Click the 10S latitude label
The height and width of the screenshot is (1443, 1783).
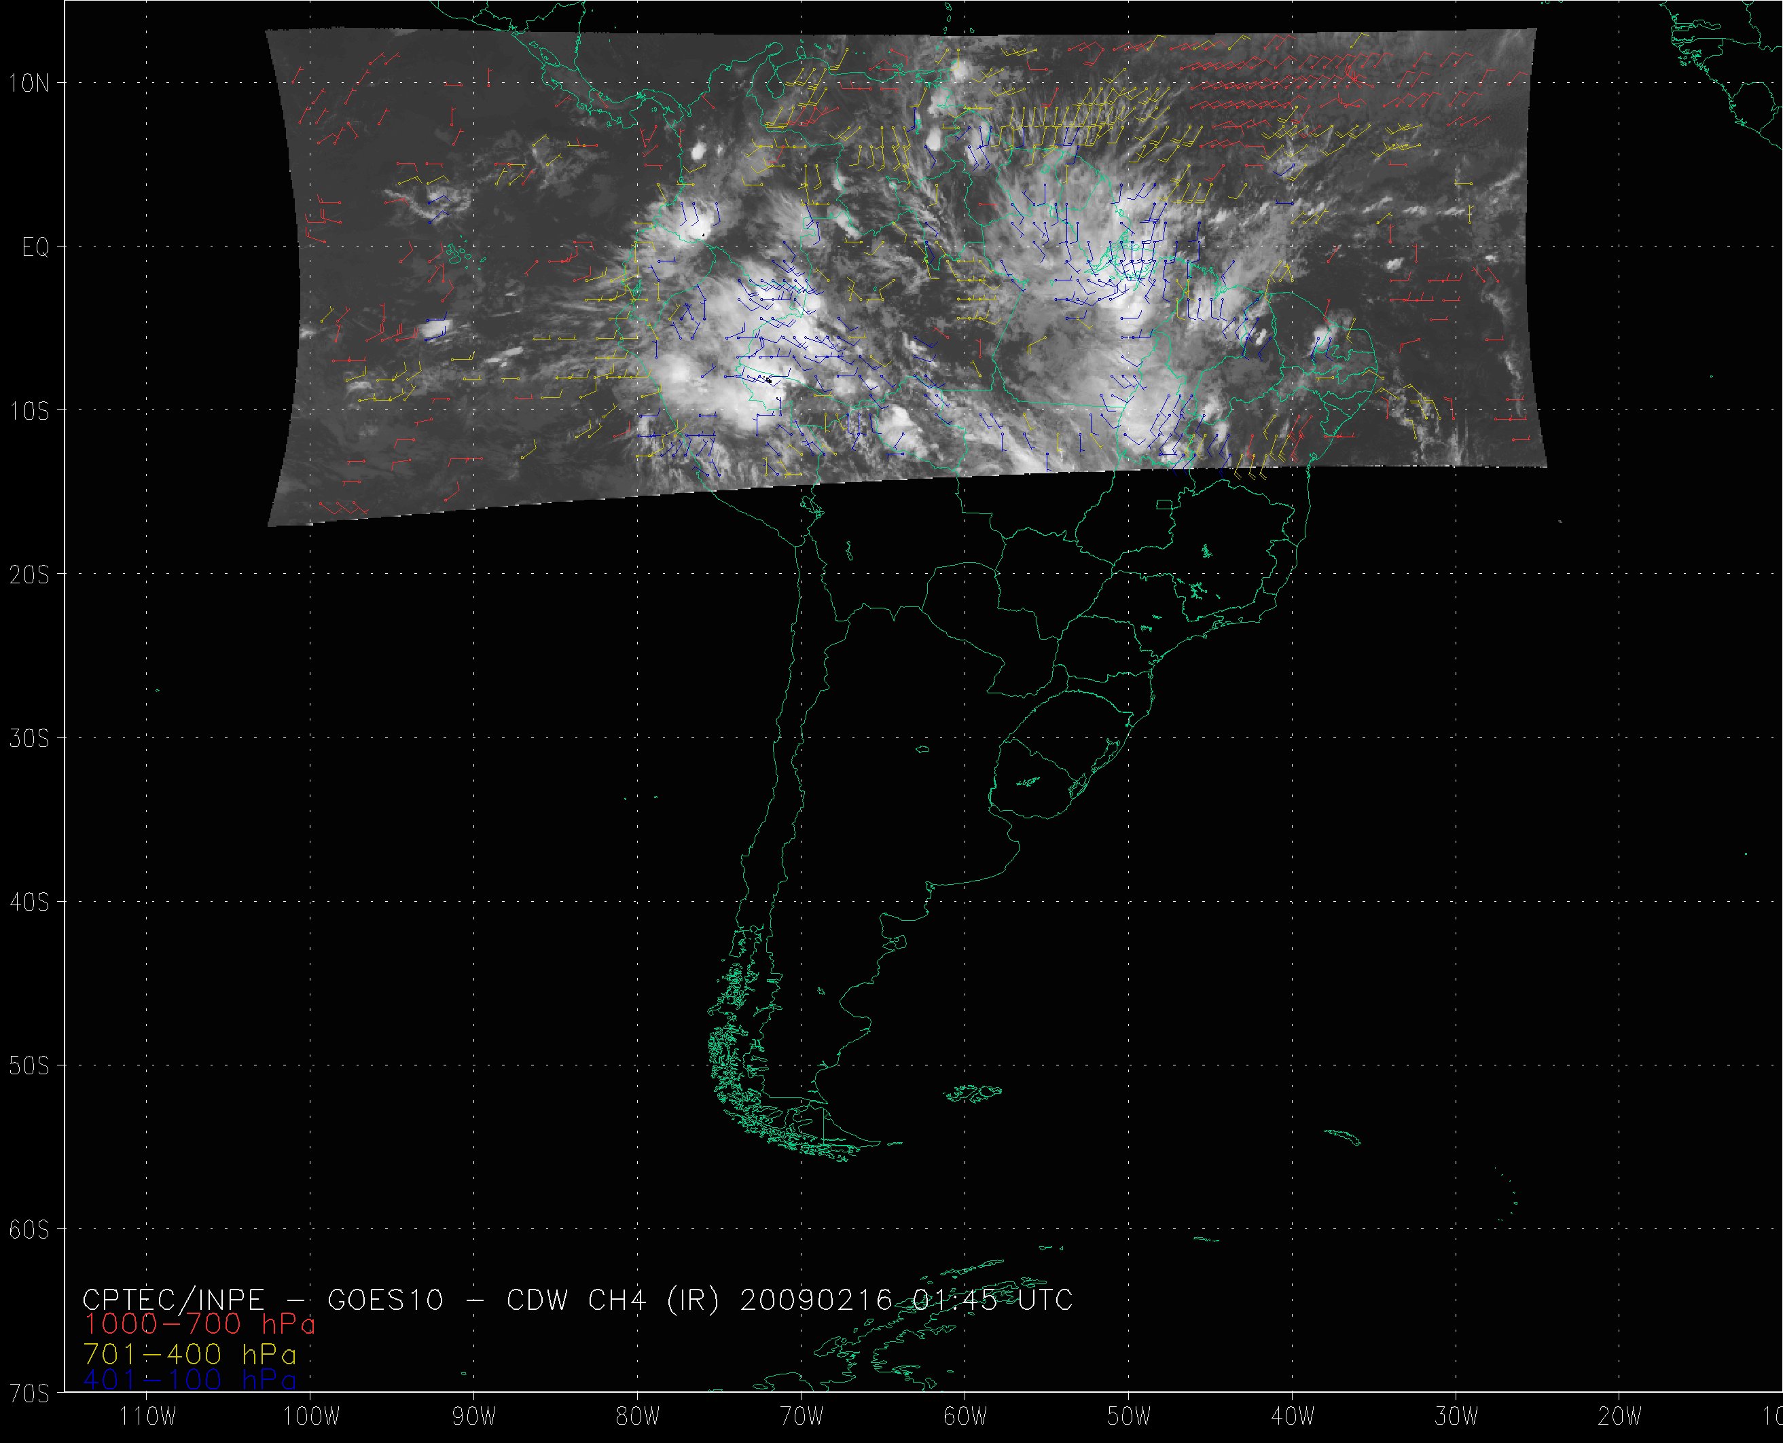(30, 411)
